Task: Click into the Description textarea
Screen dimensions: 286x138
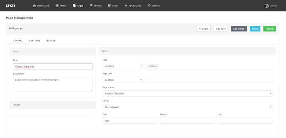Action: click(52, 84)
